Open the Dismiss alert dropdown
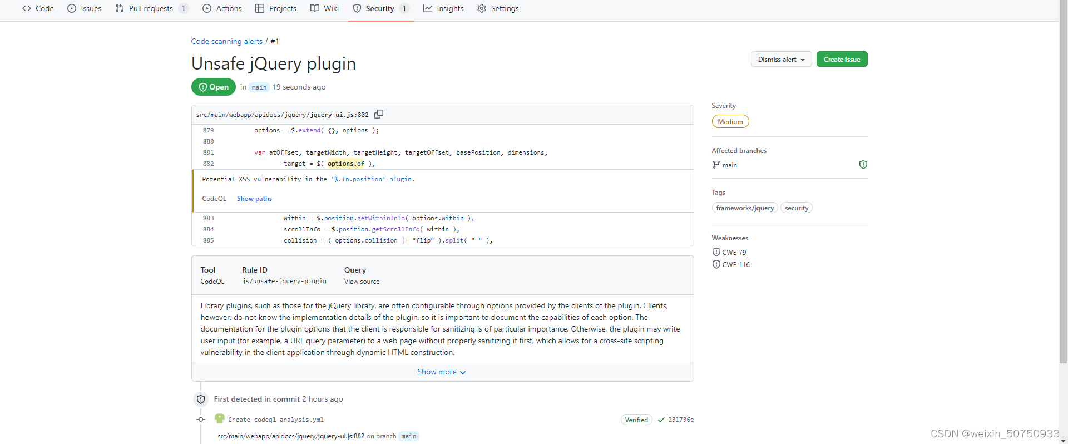The height and width of the screenshot is (444, 1068). (x=781, y=59)
